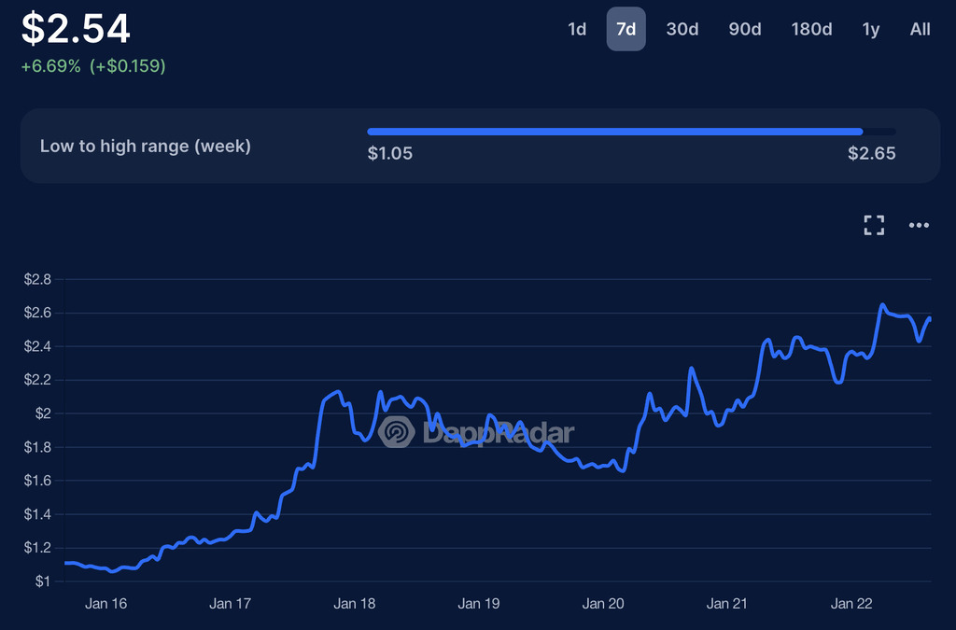Viewport: 956px width, 630px height.
Task: Click the Jan 19 date label
Action: click(x=479, y=604)
